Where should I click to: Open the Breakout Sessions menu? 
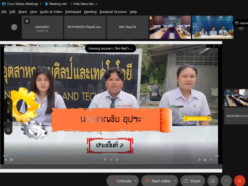point(113,12)
